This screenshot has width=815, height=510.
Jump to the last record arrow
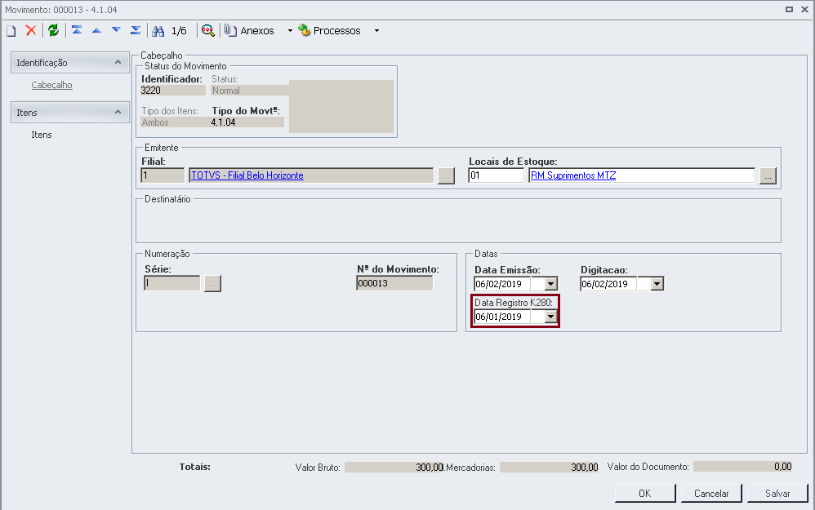pyautogui.click(x=136, y=30)
